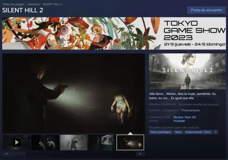Click the 'SILENT HILL 2' page title
The image size is (228, 160).
(23, 10)
